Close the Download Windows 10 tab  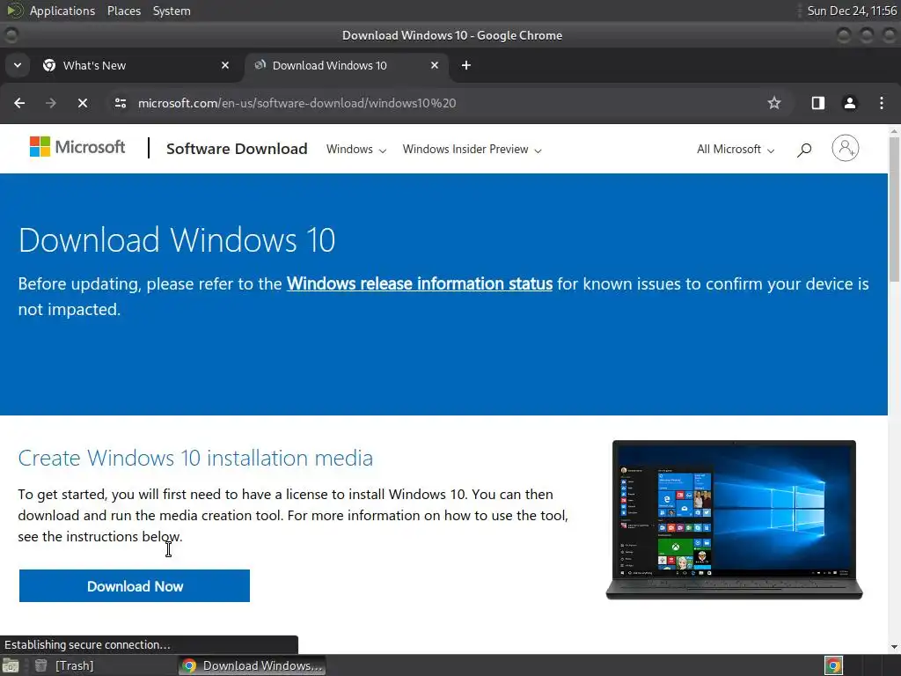pyautogui.click(x=435, y=65)
